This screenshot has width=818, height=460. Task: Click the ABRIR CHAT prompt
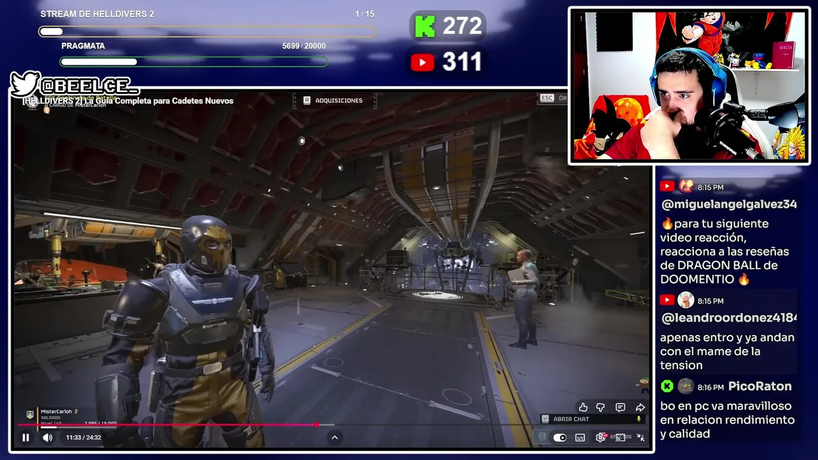(x=571, y=419)
